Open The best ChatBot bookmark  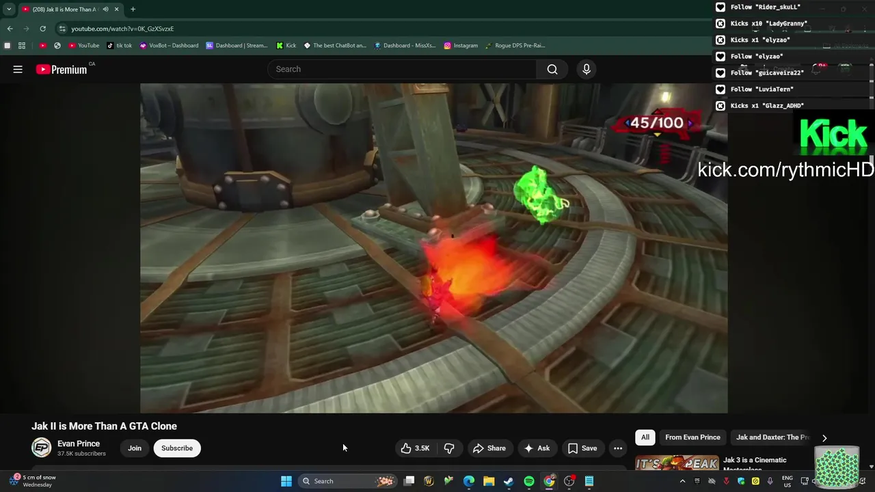pos(336,46)
